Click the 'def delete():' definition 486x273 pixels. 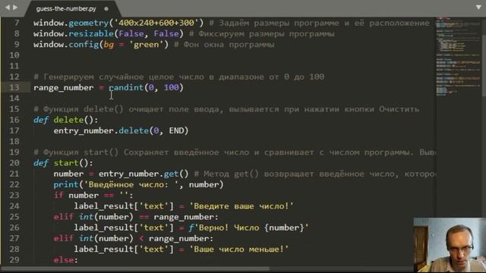[66, 120]
